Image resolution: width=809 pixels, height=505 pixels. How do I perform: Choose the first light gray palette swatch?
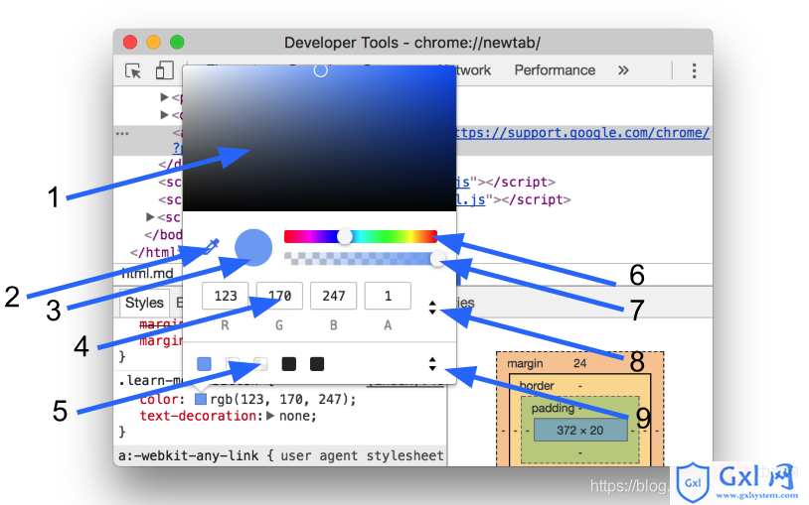[233, 364]
